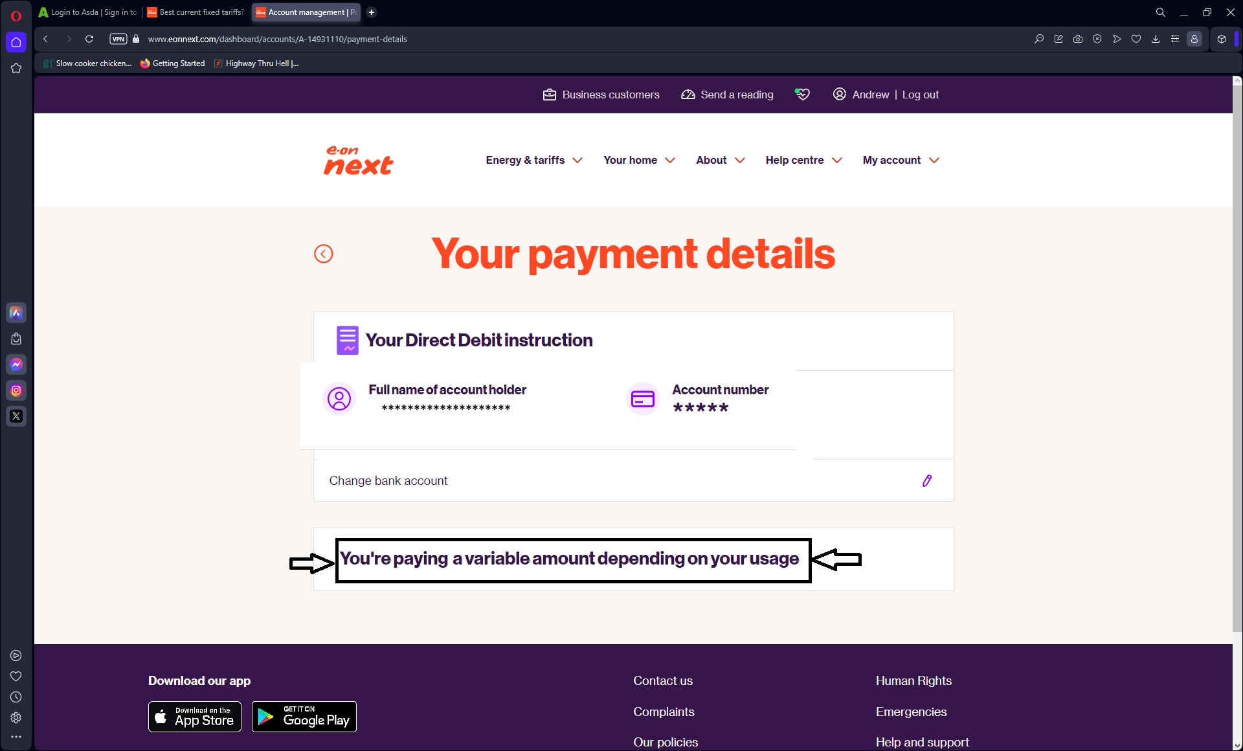Expand the My account dropdown menu
1243x751 pixels.
pyautogui.click(x=901, y=160)
